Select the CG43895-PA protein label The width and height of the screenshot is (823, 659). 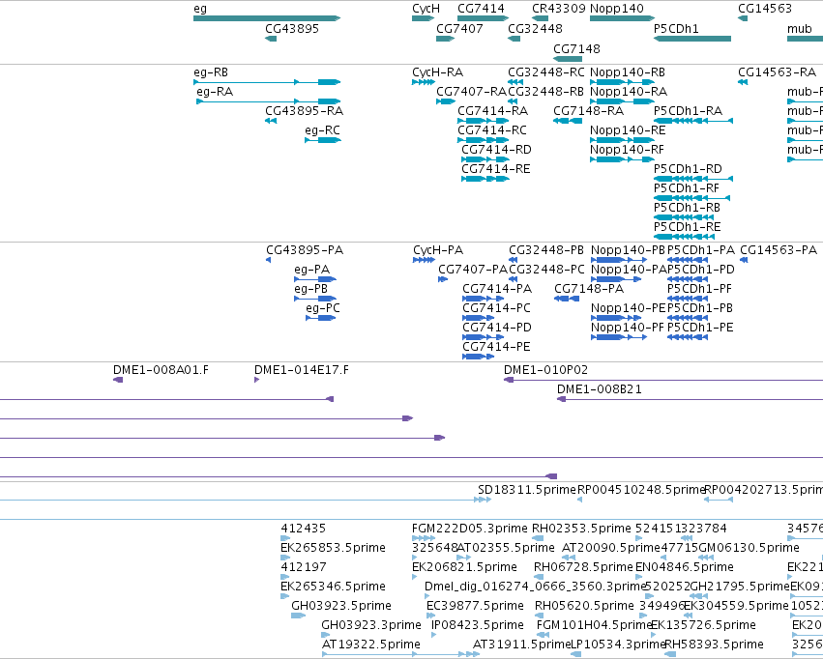(305, 250)
